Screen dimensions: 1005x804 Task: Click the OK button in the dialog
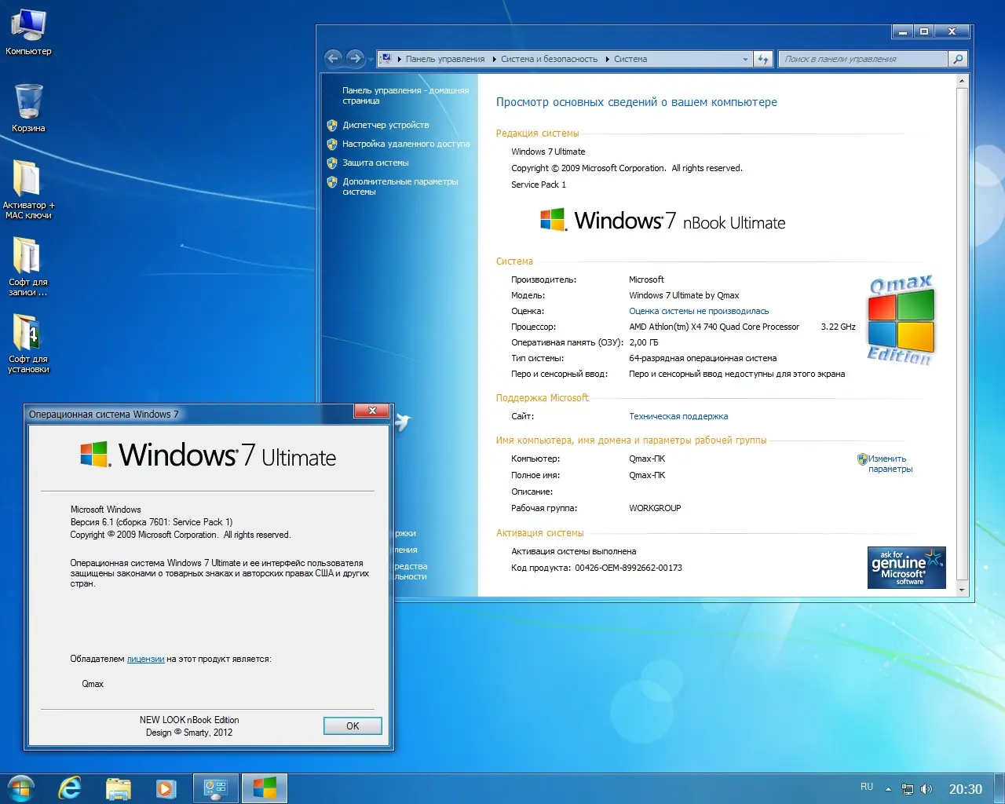pyautogui.click(x=353, y=726)
